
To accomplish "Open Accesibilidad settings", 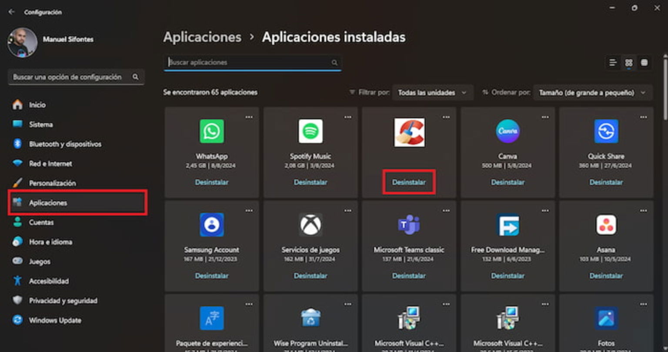I will (x=77, y=281).
